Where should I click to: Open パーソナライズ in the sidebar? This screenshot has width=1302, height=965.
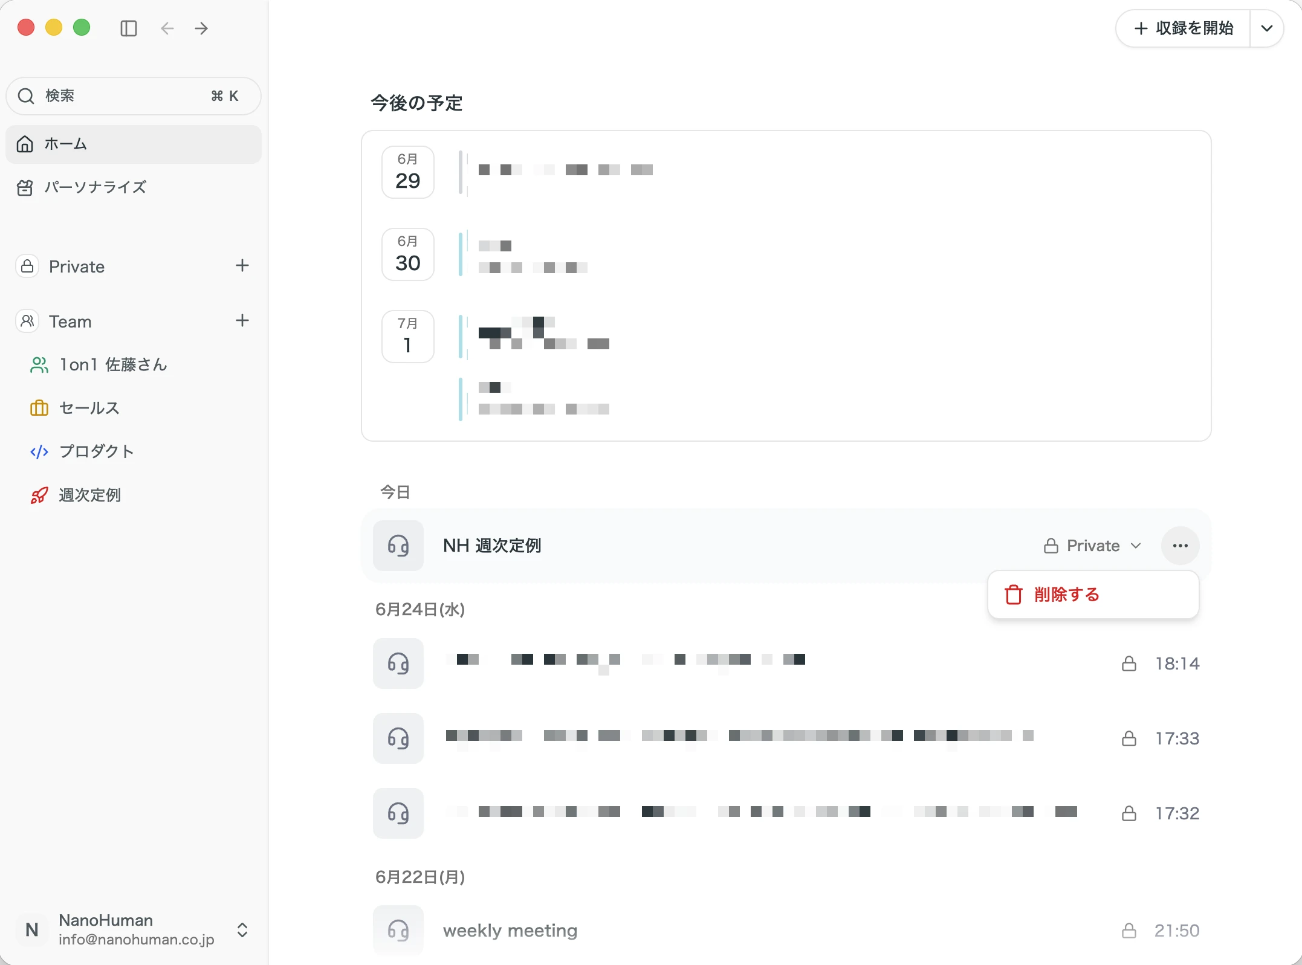(x=134, y=187)
